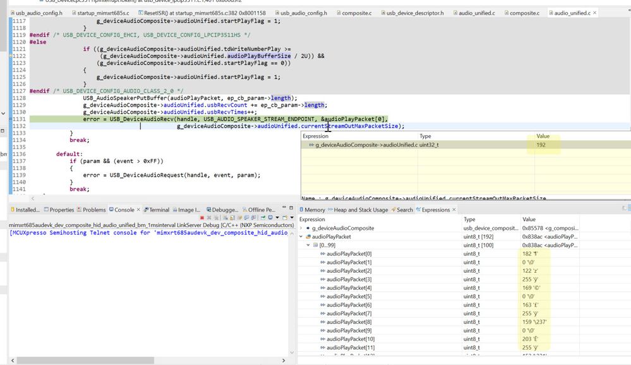Click the MCUXpresso Semihosting Telnet console output line

148,232
